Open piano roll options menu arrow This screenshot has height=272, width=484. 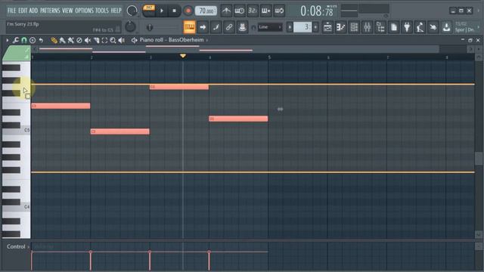click(7, 40)
